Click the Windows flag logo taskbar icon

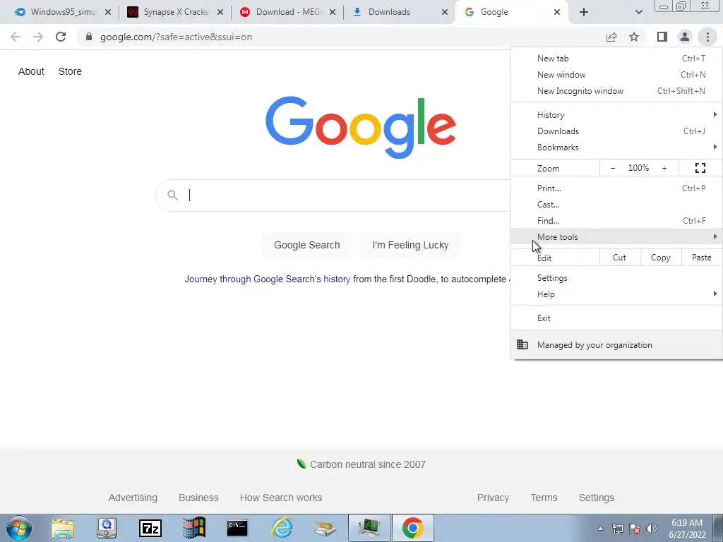[194, 528]
